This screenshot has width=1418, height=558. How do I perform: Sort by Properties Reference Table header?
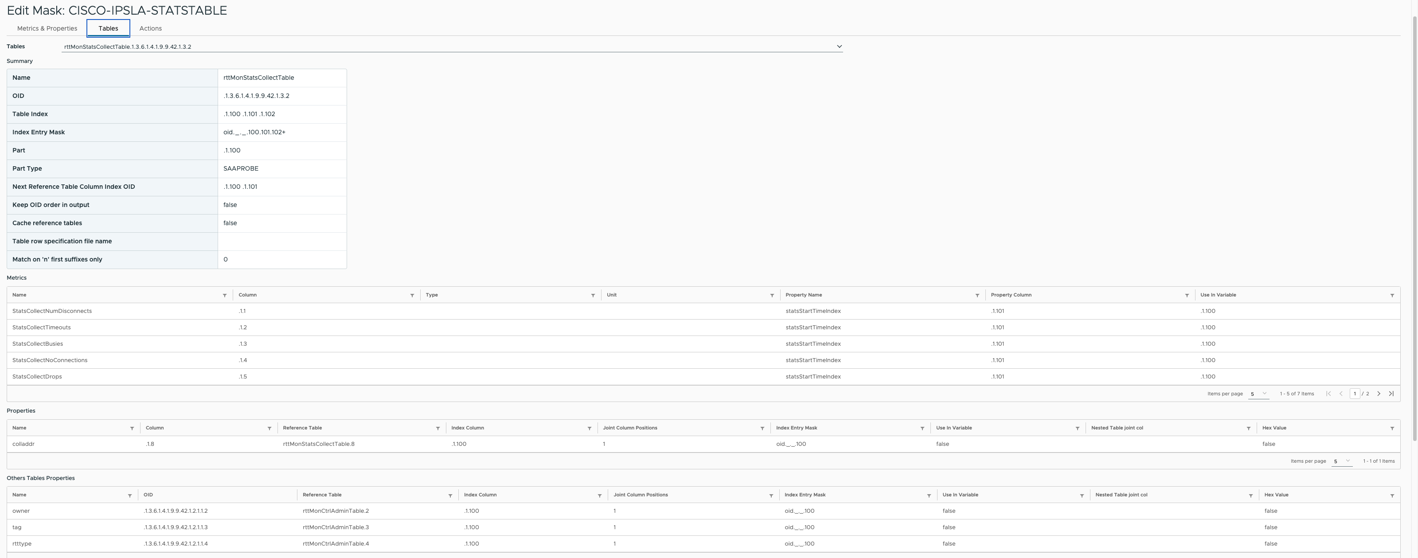coord(302,428)
